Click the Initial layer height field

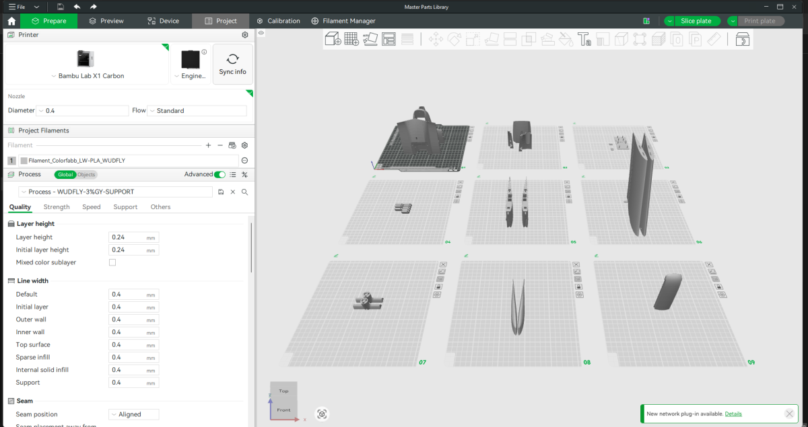[x=134, y=250]
